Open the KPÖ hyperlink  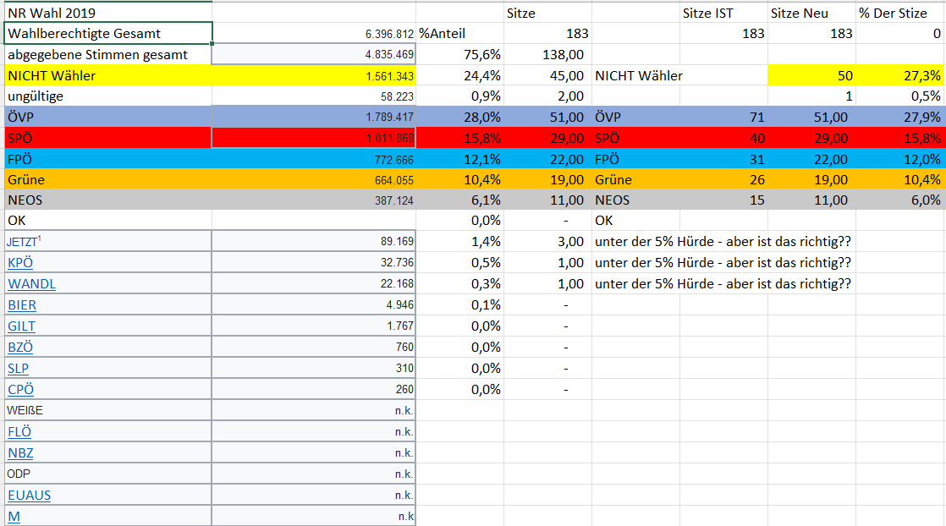[20, 263]
